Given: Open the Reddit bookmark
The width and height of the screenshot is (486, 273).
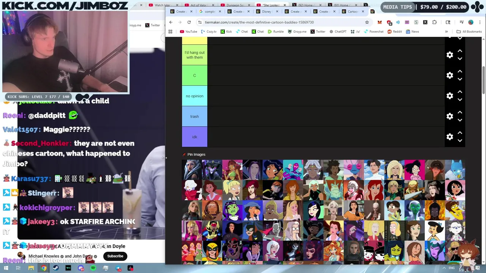Looking at the screenshot, I should [394, 31].
